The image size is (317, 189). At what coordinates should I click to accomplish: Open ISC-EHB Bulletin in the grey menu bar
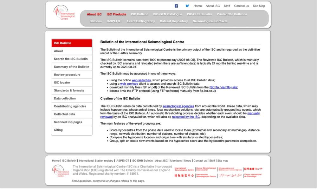click(199, 14)
